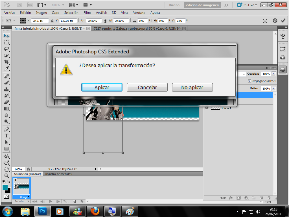Viewport: 289px width, 217px height.
Task: Select the Rectangle shape tool
Action: 6,149
